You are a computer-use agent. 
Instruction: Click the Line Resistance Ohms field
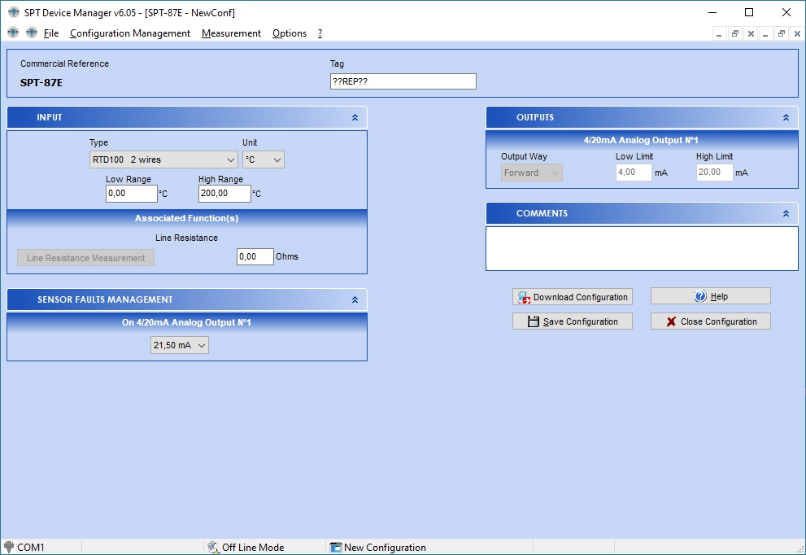coord(255,256)
